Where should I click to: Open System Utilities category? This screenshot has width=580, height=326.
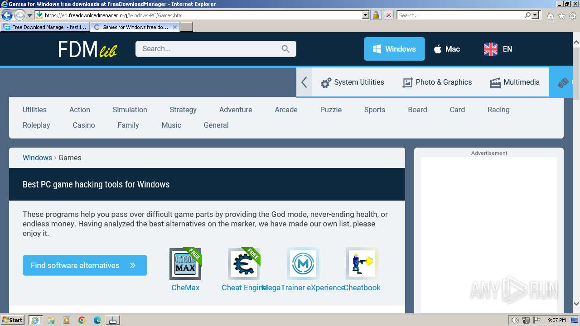tap(353, 82)
